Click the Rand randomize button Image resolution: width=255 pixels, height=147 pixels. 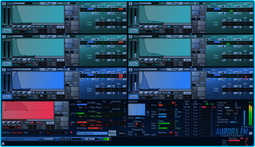coord(122,133)
